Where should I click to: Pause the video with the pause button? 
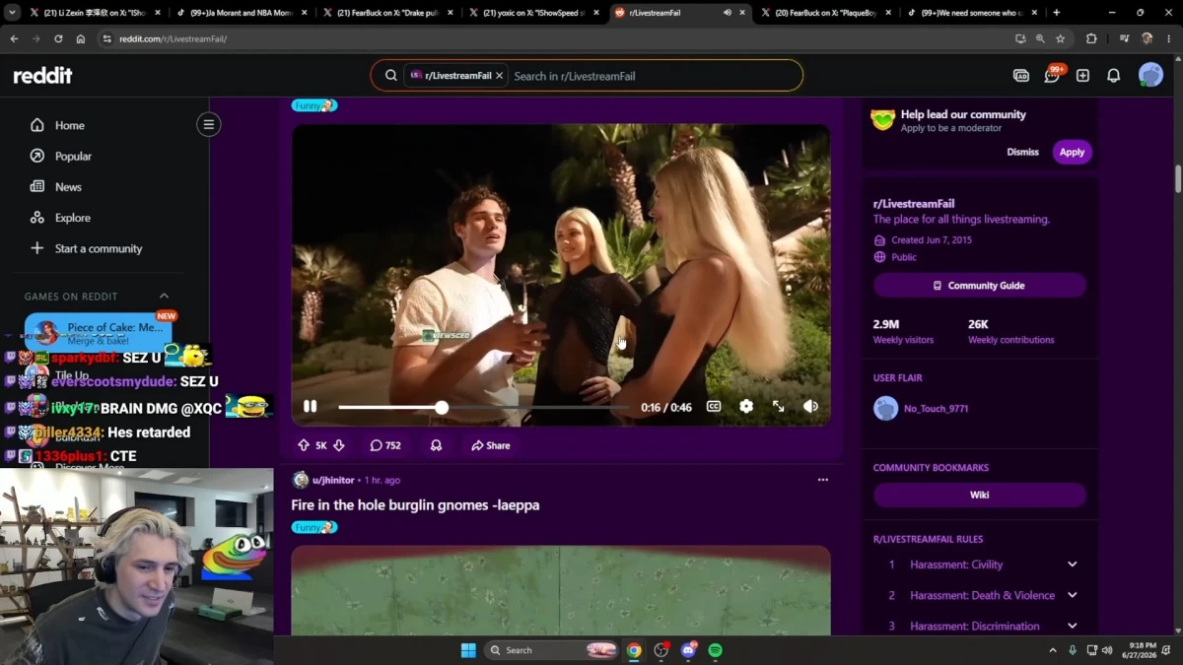pyautogui.click(x=310, y=406)
